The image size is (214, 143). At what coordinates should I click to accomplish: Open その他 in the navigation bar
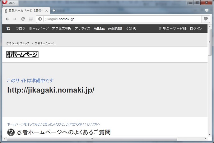pos(131,29)
